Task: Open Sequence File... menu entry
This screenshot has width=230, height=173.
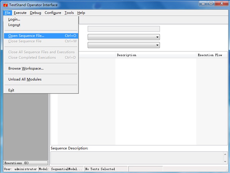Action: [x=26, y=36]
